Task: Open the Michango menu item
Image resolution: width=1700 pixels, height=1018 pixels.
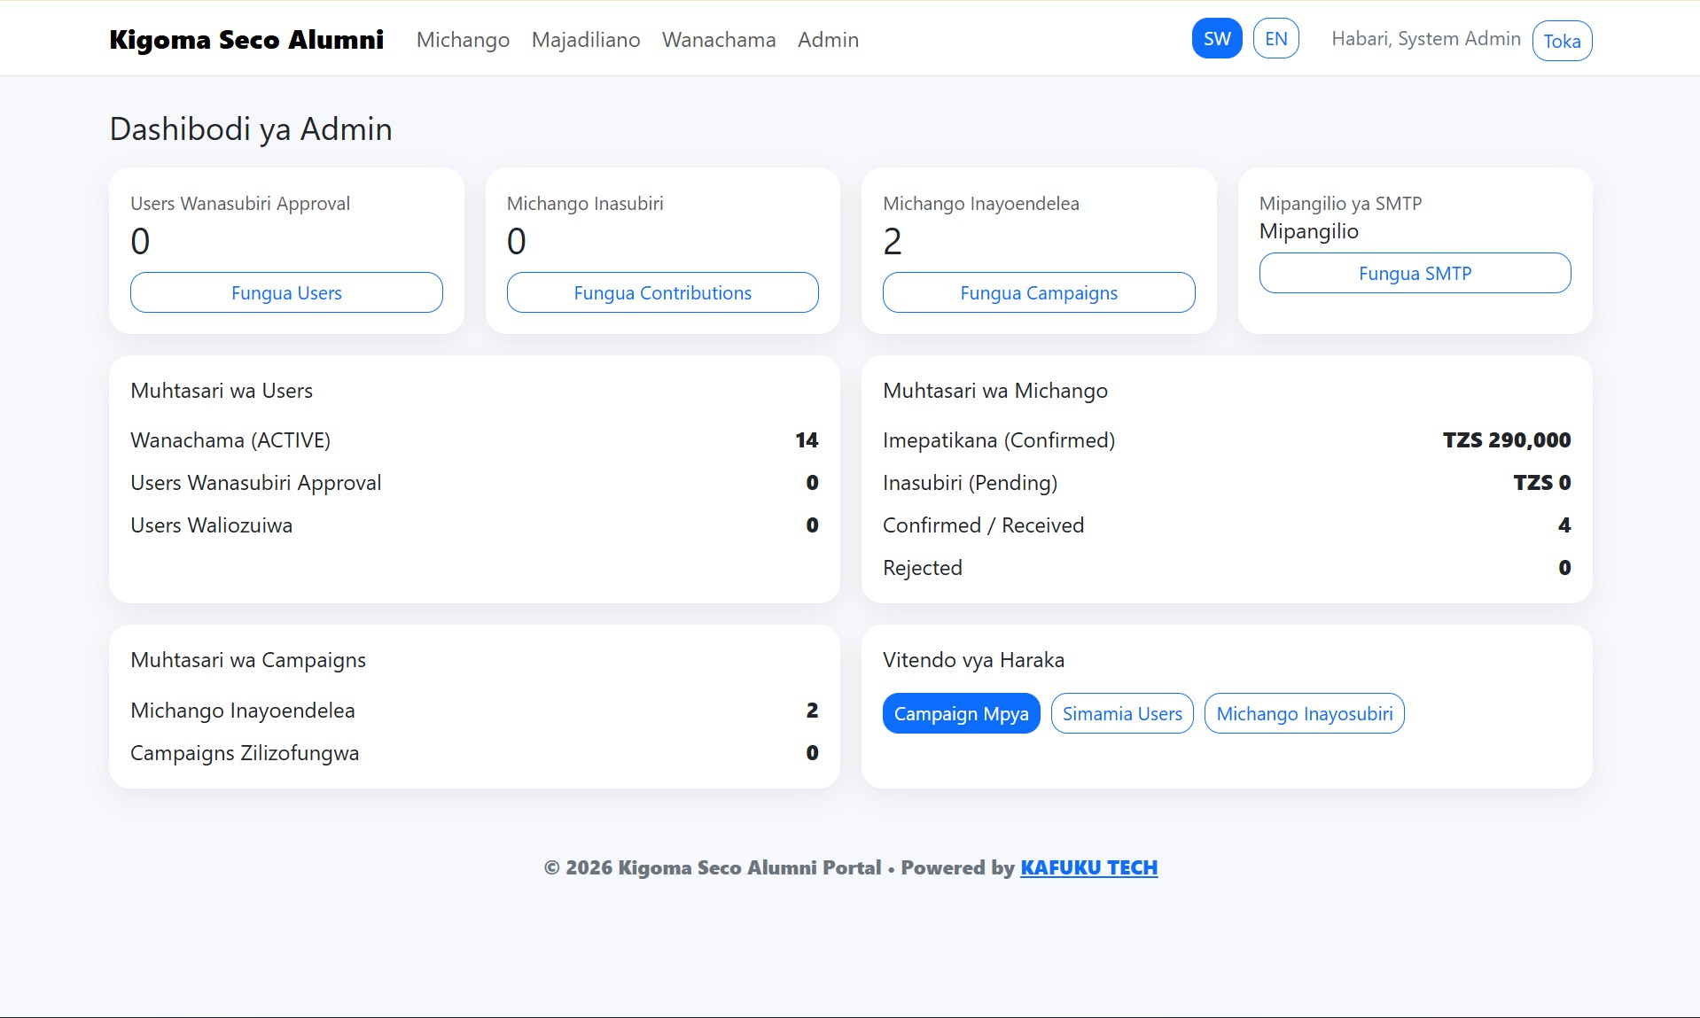Action: [x=463, y=40]
